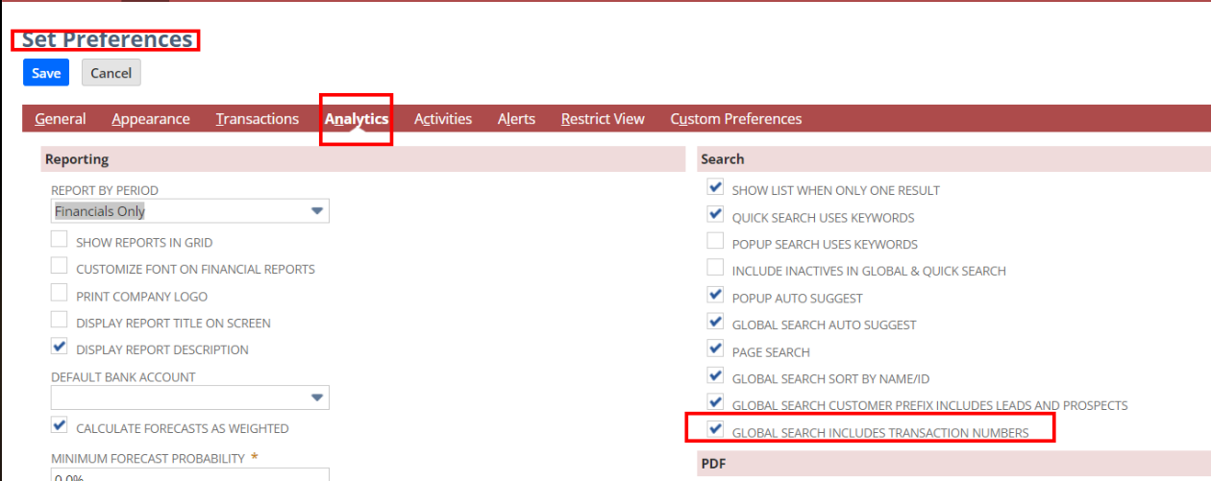1211x481 pixels.
Task: Toggle Calculate Forecasts as Weighted
Action: [60, 426]
